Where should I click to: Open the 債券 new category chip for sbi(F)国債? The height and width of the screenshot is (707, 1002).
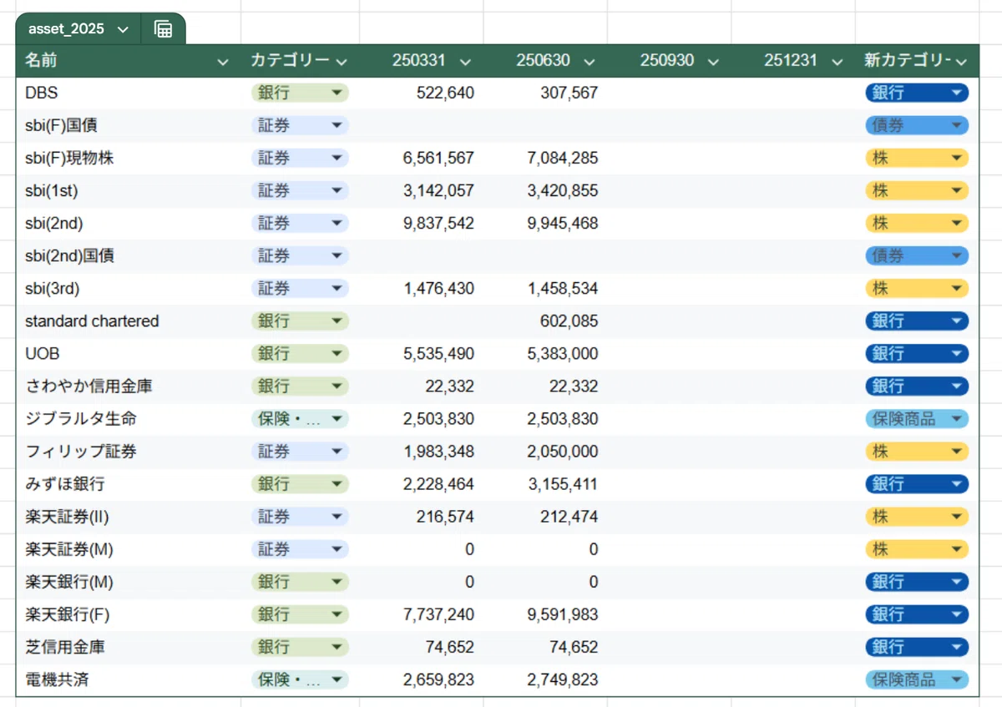(917, 125)
